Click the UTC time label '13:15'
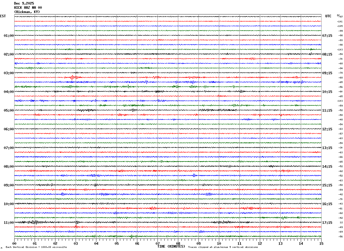This screenshot has width=344, height=251. [x=327, y=148]
